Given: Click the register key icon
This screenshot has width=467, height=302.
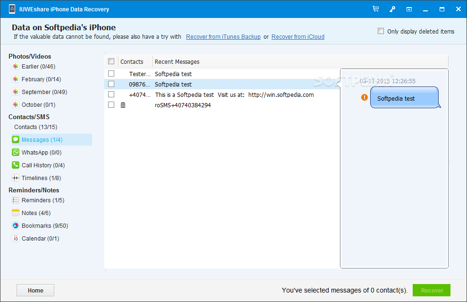Looking at the screenshot, I should [392, 9].
